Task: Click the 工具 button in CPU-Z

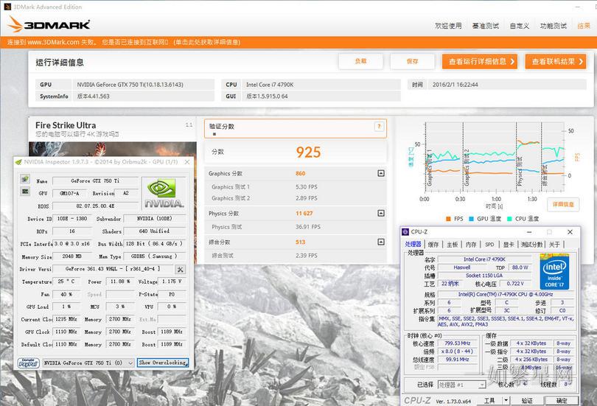Action: 489,400
